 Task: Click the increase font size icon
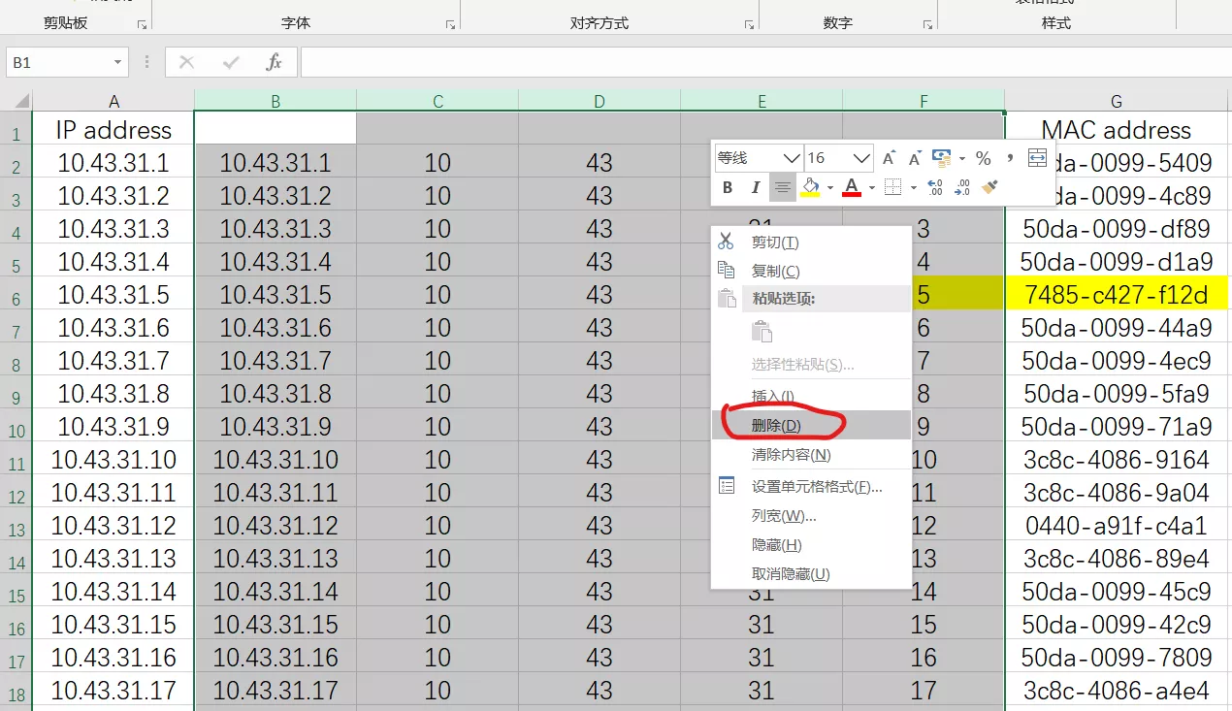[x=889, y=158]
